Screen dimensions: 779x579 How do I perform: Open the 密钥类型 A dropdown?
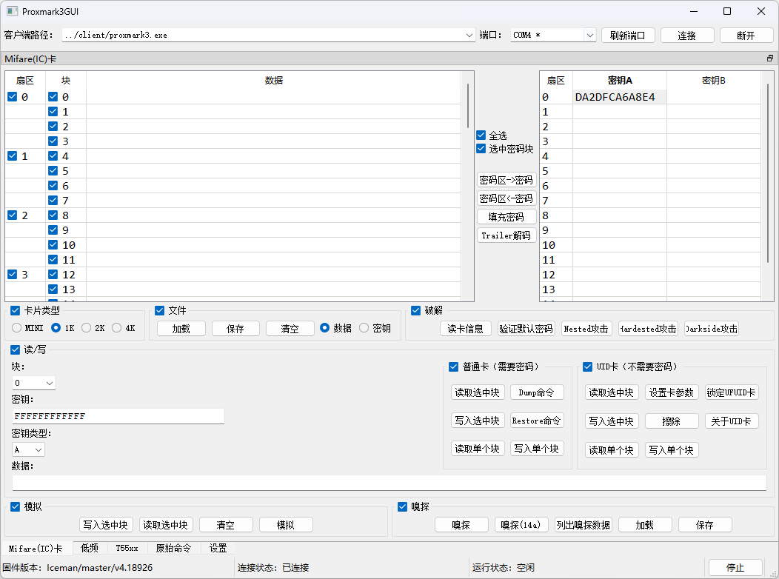[39, 449]
